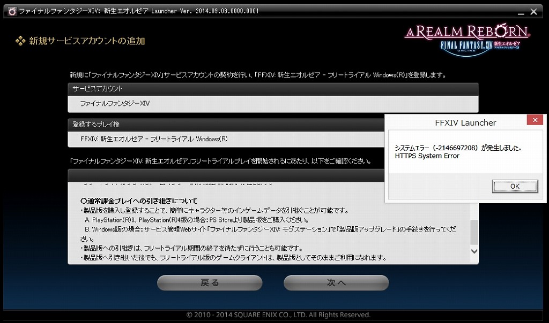
Task: Click the terms text scrollbar thumb
Action: (x=474, y=232)
